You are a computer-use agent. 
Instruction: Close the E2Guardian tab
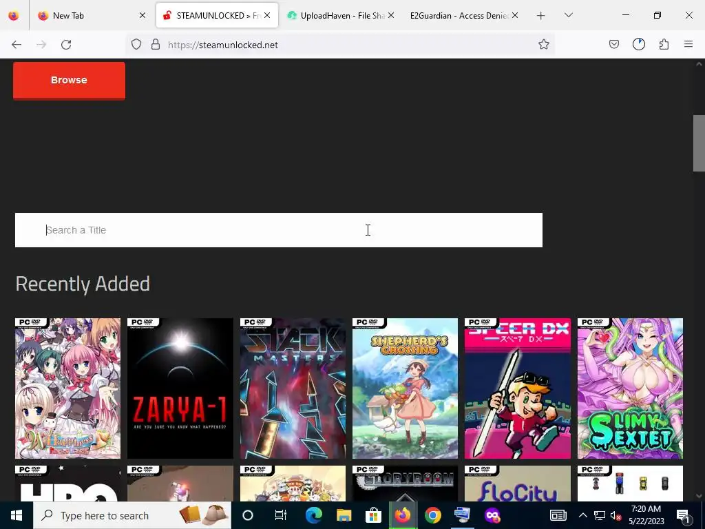click(x=515, y=15)
